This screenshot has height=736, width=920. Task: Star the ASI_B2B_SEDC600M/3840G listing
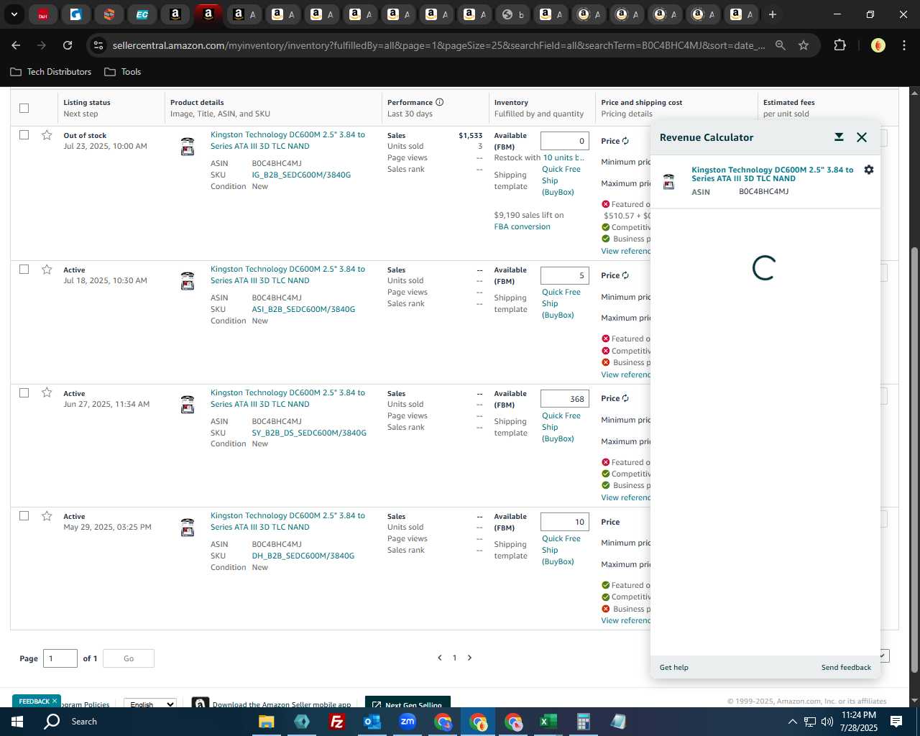tap(47, 270)
